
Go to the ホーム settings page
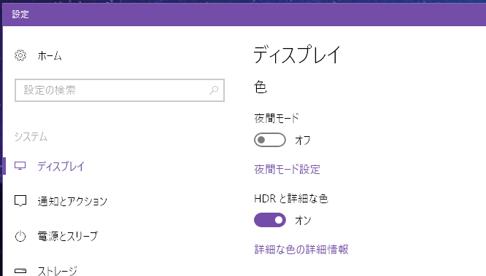[50, 55]
